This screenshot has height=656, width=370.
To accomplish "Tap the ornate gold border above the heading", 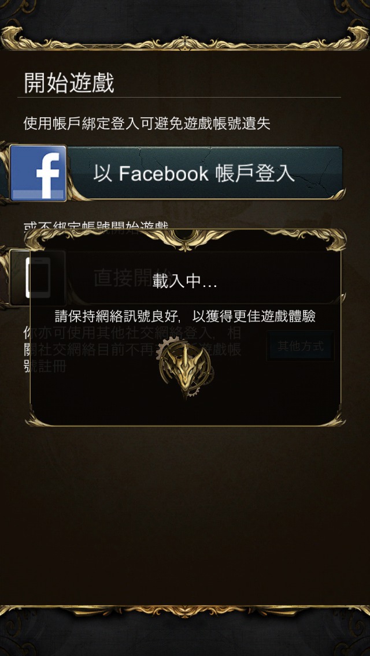I will [x=185, y=39].
